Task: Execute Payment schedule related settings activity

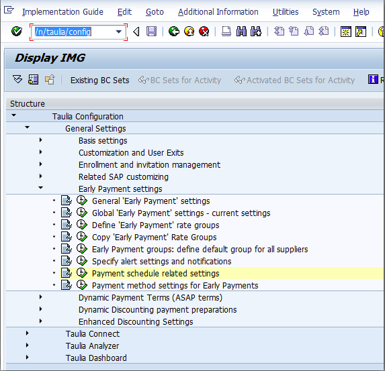Action: (x=82, y=273)
